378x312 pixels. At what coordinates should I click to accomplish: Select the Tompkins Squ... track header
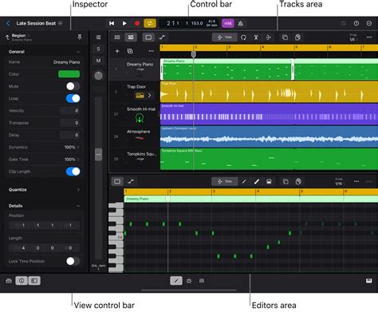point(134,159)
